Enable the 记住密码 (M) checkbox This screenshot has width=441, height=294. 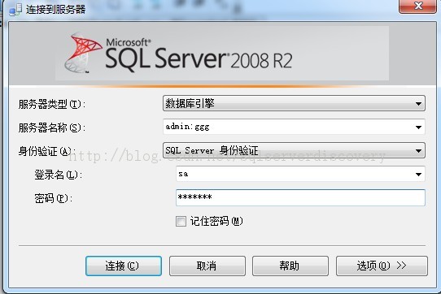181,221
